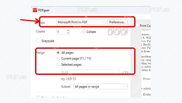The width and height of the screenshot is (182, 103).
Task: Click the collate page order illustration icon
Action: [118, 32]
